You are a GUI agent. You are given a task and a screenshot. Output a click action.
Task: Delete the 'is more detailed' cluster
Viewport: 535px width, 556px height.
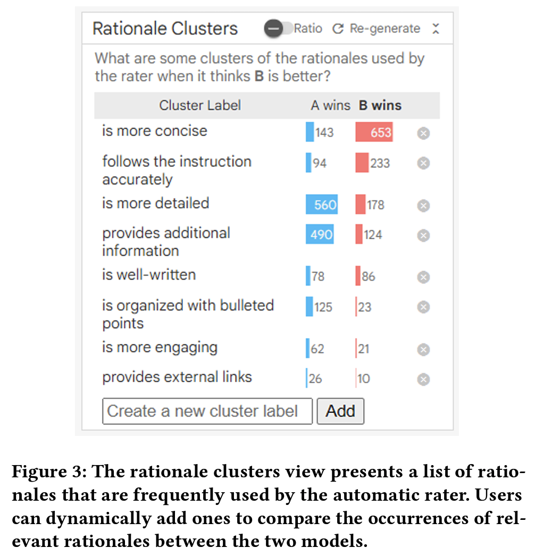423,206
